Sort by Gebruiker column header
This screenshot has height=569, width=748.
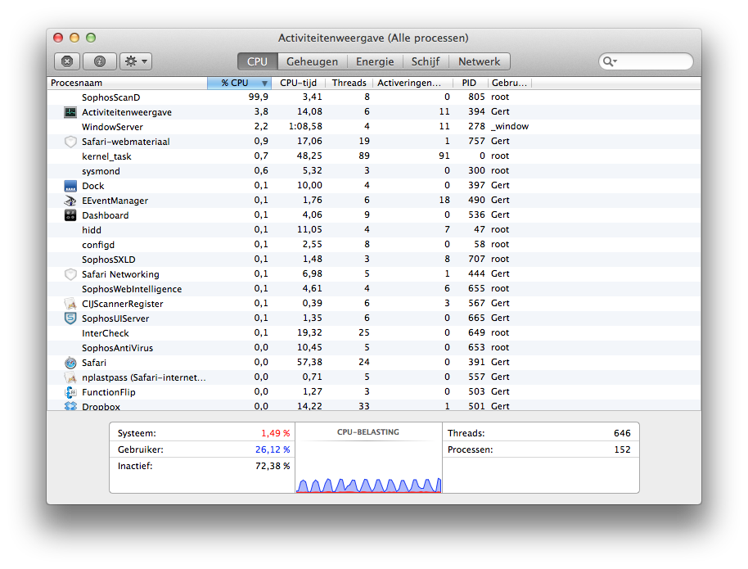(x=509, y=83)
